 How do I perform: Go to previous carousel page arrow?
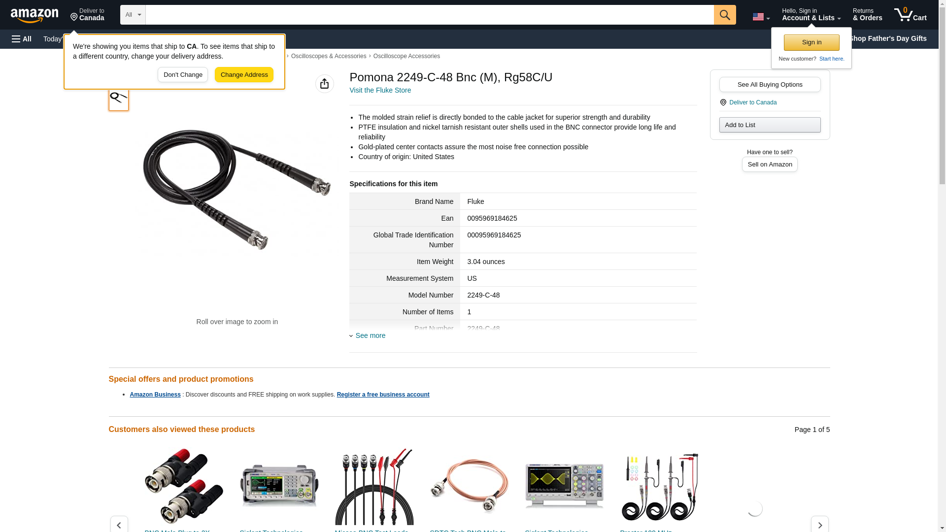click(119, 525)
